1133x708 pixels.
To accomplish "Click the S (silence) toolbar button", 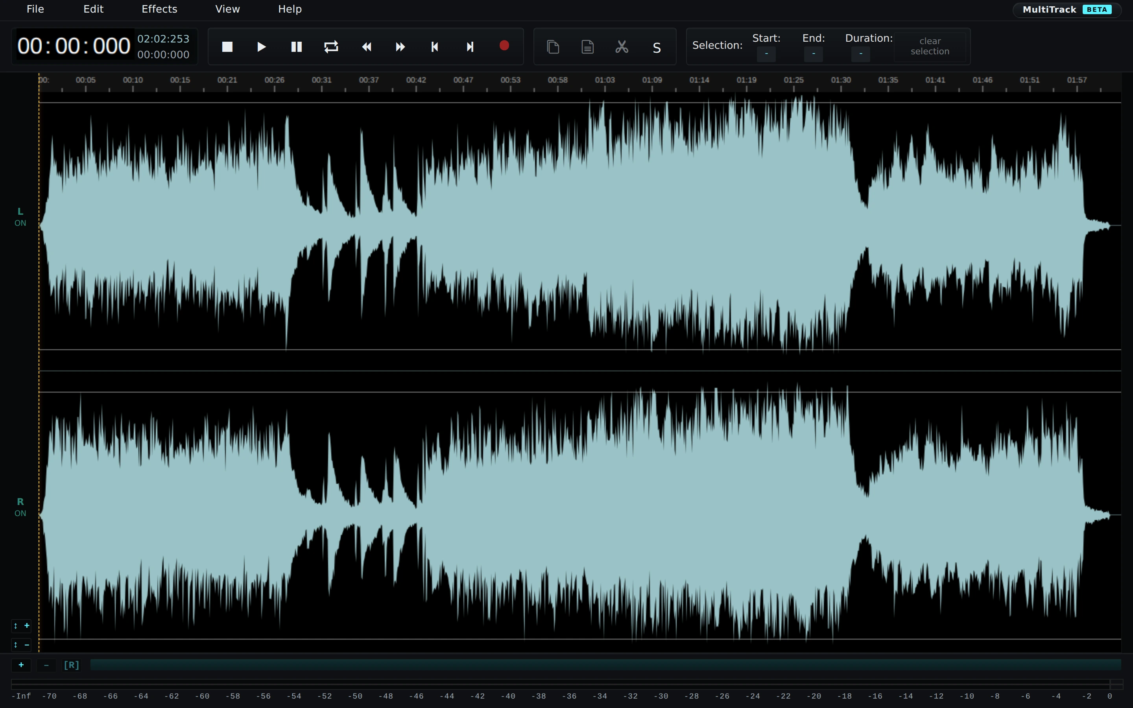I will (x=656, y=48).
